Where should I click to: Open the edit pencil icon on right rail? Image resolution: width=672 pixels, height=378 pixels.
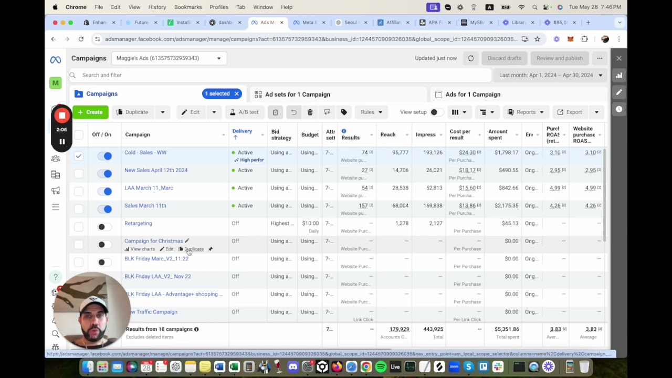(x=619, y=92)
